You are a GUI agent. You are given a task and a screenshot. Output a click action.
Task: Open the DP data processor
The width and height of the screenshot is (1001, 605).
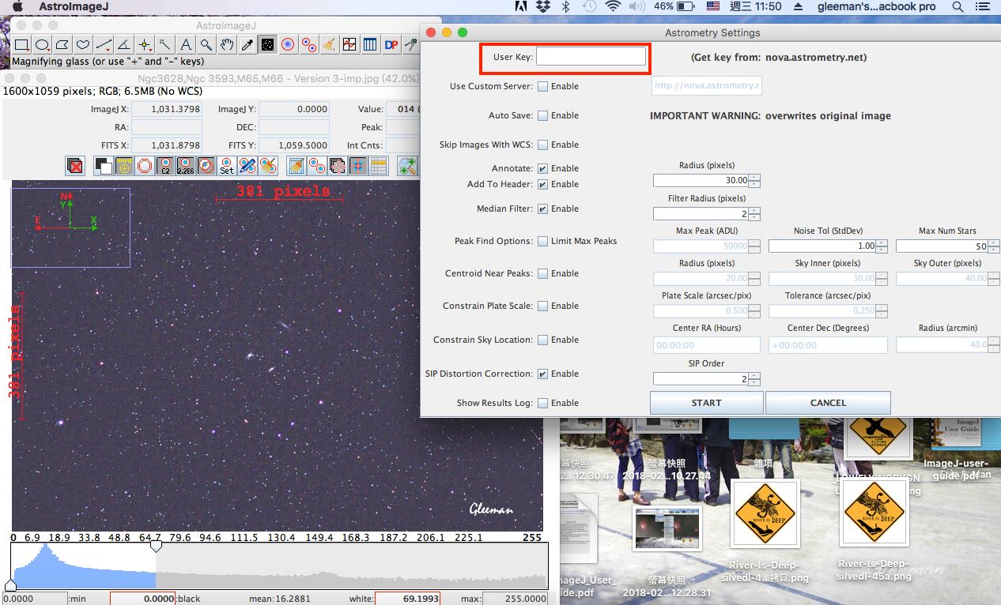click(x=391, y=45)
